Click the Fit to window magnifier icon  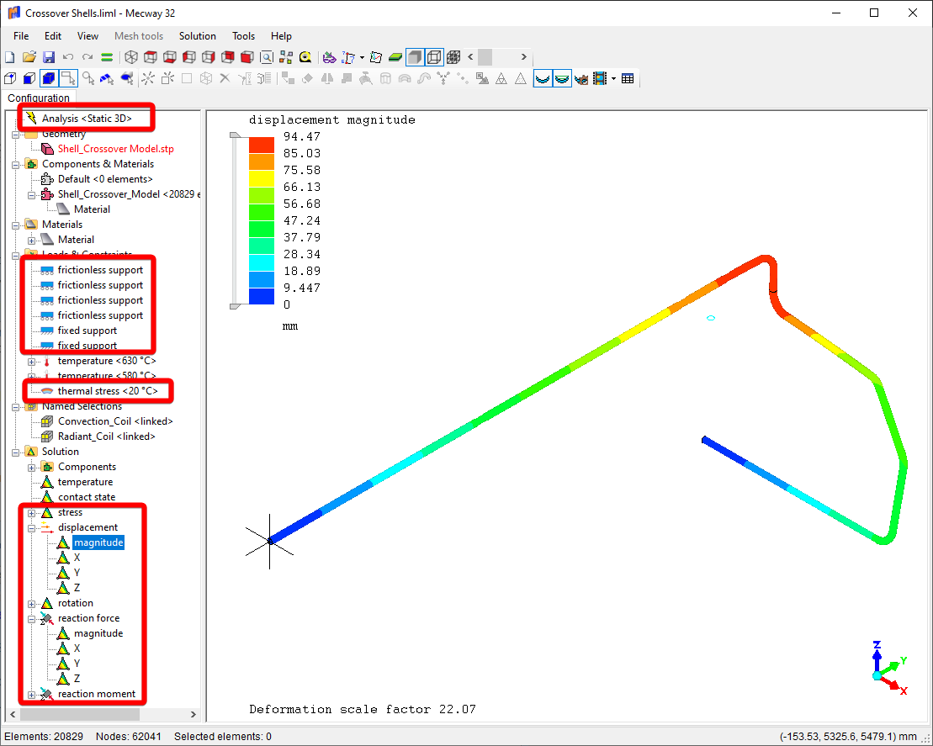coord(267,57)
